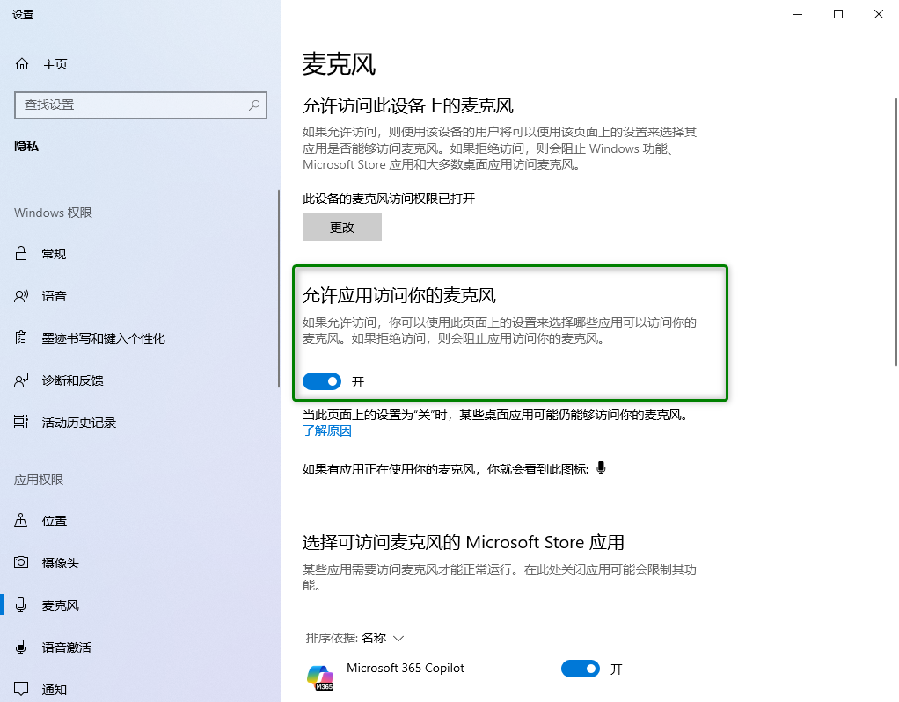Open the 了解原因 link
Image resolution: width=899 pixels, height=702 pixels.
click(327, 431)
